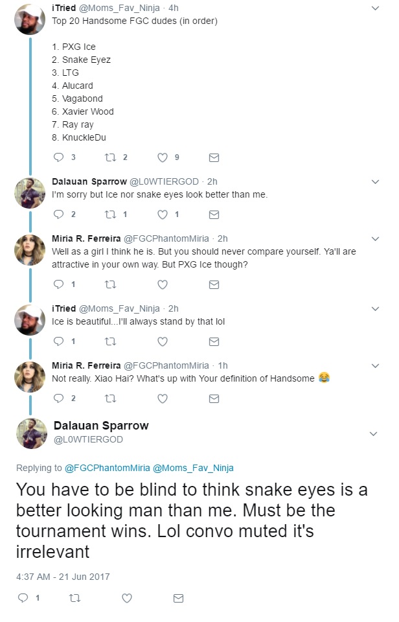The height and width of the screenshot is (622, 399).
Task: Like the 'Ice is beautiful' tweet
Action: point(163,341)
